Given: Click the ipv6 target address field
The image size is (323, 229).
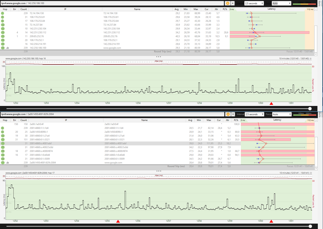Looking at the screenshot, I should click(x=112, y=114).
